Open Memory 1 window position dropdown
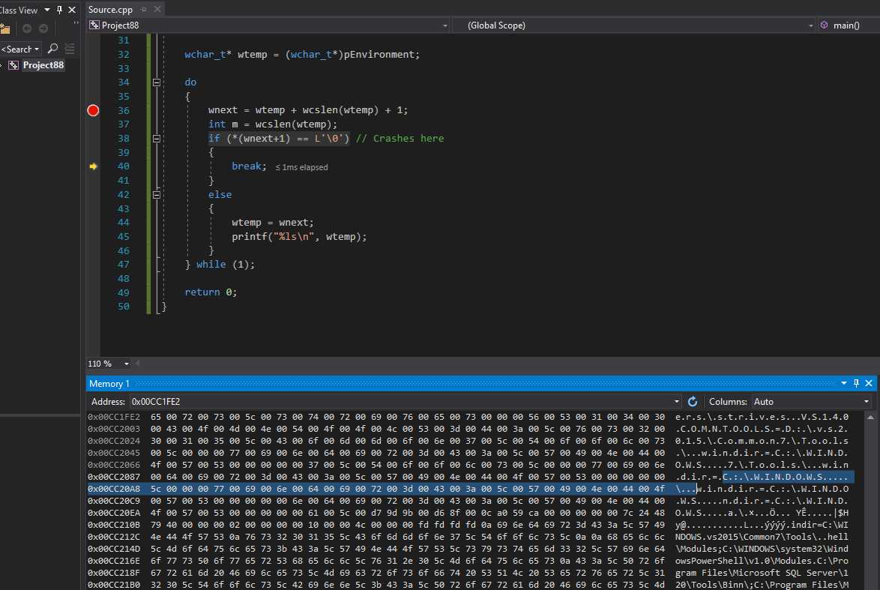880x590 pixels. 843,383
